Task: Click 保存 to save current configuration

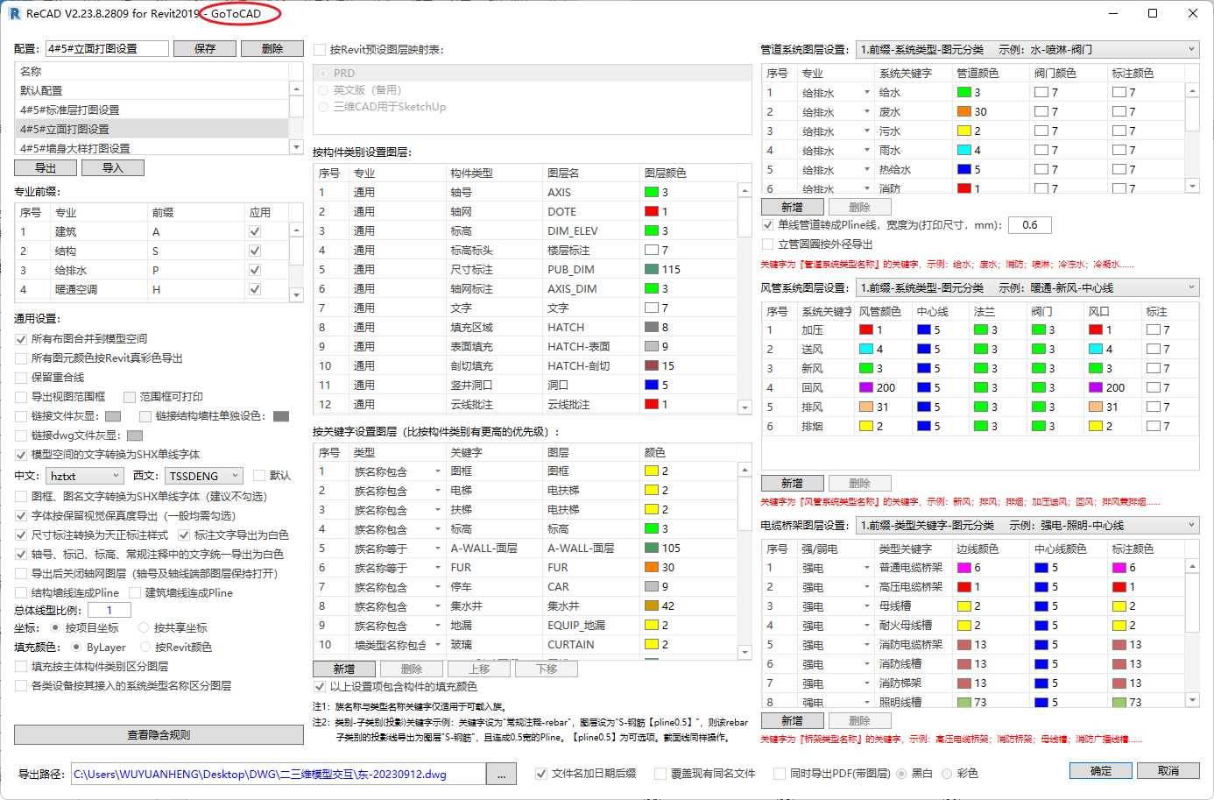Action: 204,48
